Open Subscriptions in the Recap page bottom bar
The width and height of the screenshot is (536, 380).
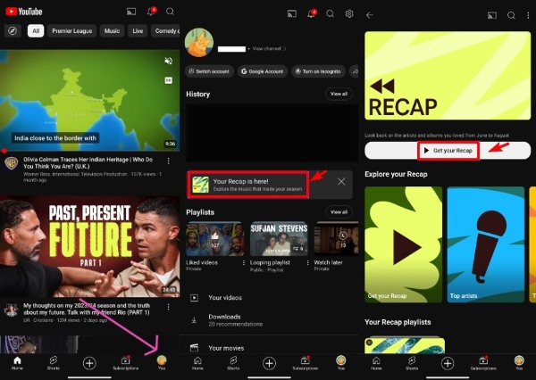tap(483, 363)
